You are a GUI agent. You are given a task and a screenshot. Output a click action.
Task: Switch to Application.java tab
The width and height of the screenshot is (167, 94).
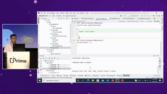[x=115, y=19]
